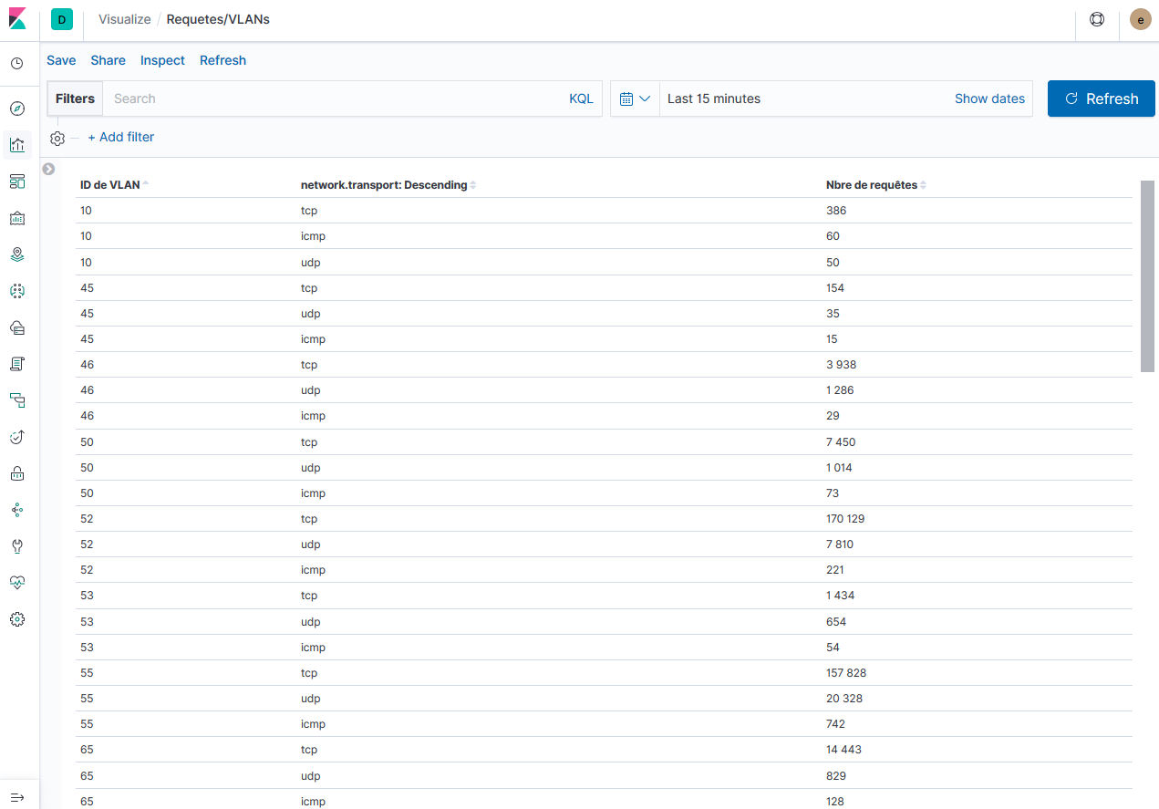The image size is (1159, 809).
Task: Select the cell with value 742
Action: click(x=835, y=723)
